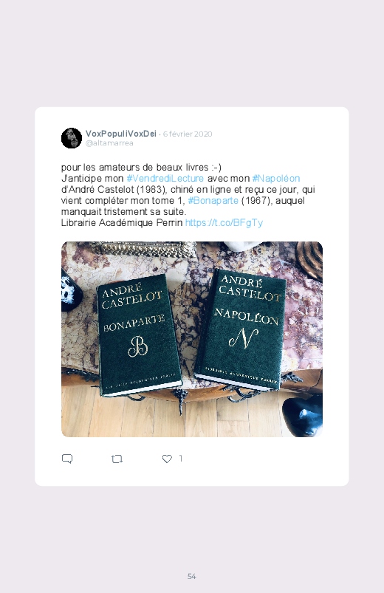The height and width of the screenshot is (593, 384).
Task: Open the attached book photo
Action: pos(192,339)
